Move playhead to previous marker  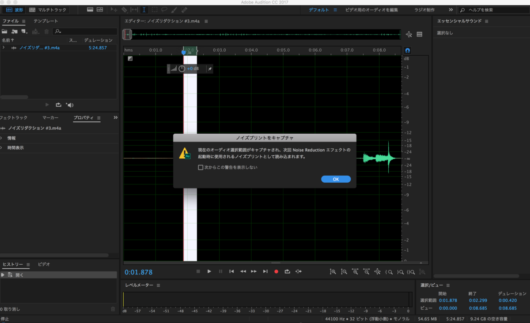pos(231,271)
